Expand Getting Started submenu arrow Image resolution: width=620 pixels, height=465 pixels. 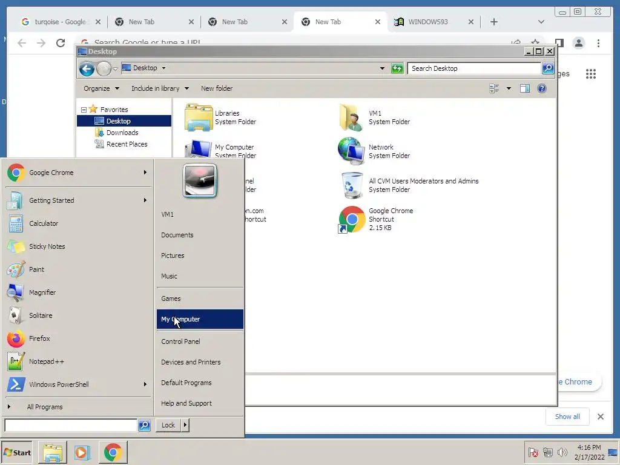145,200
